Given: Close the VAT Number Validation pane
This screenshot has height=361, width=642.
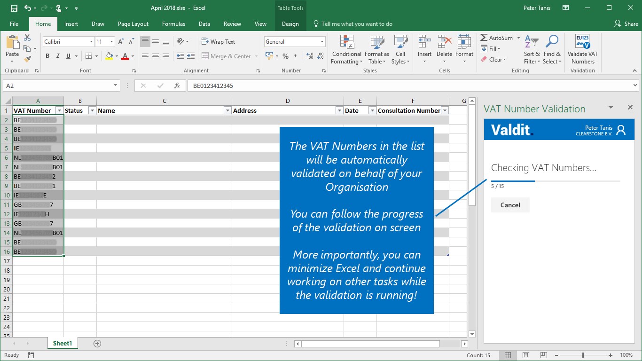Looking at the screenshot, I should coord(630,107).
